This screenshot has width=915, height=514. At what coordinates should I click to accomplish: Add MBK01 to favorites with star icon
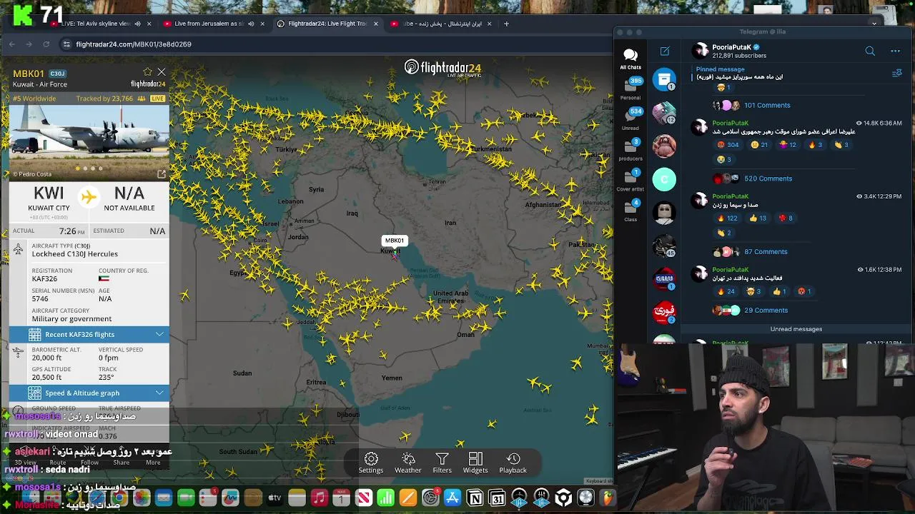[x=147, y=72]
